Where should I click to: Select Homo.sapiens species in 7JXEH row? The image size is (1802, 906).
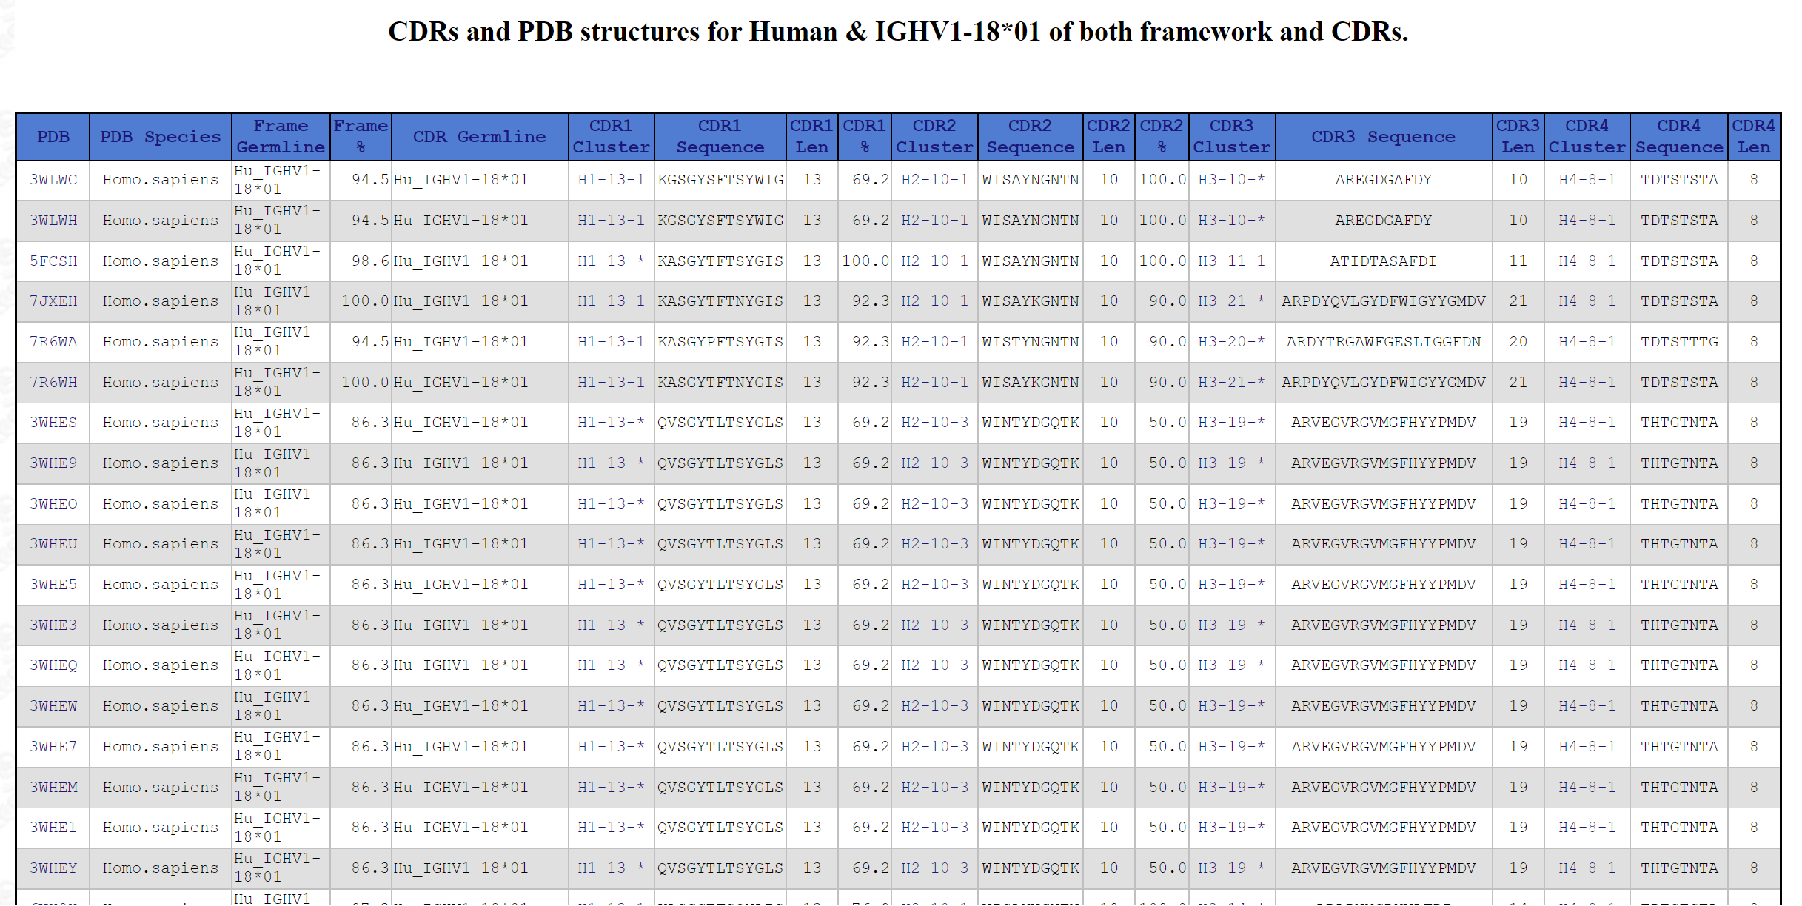pyautogui.click(x=160, y=301)
